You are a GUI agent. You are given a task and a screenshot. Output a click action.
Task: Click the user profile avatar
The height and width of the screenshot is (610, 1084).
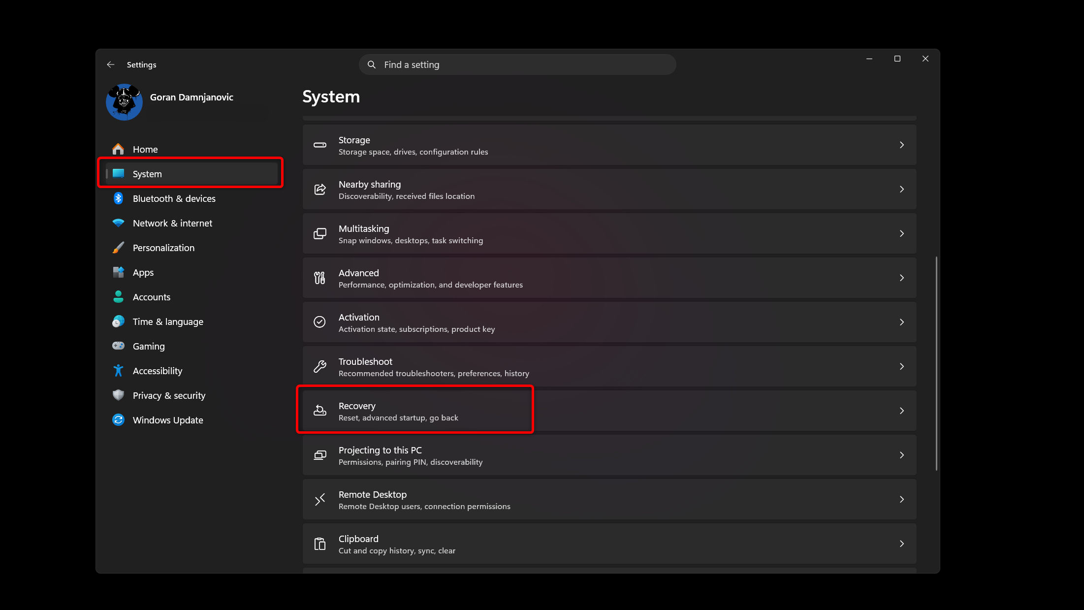pos(124,102)
